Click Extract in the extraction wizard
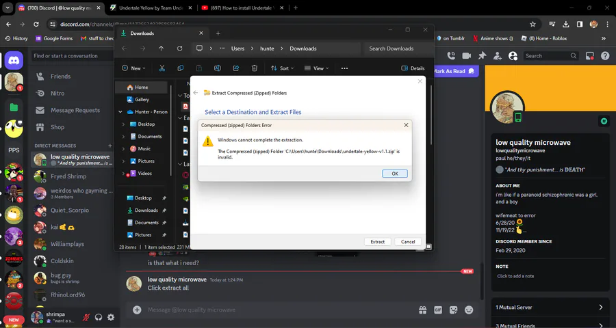 pos(378,242)
